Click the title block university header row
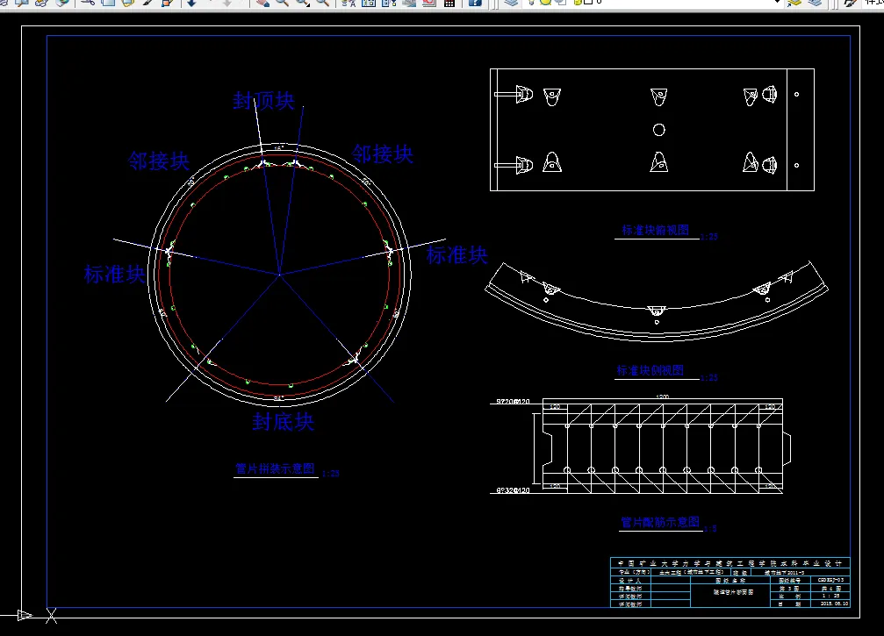Screen dimensions: 884x636 tap(730, 563)
